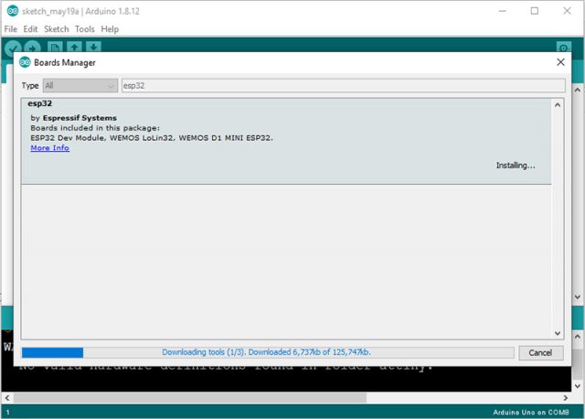
Task: Click the console horizontal scrollbar thumb
Action: tap(190, 398)
